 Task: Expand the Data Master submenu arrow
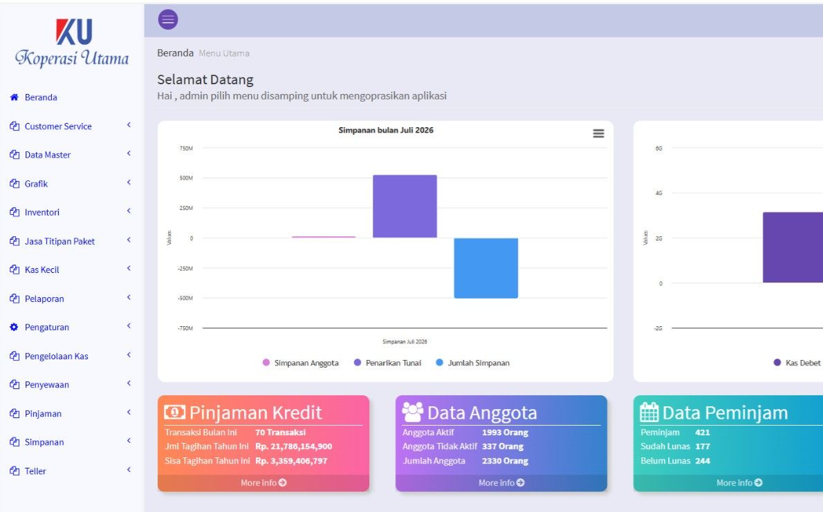pyautogui.click(x=129, y=153)
